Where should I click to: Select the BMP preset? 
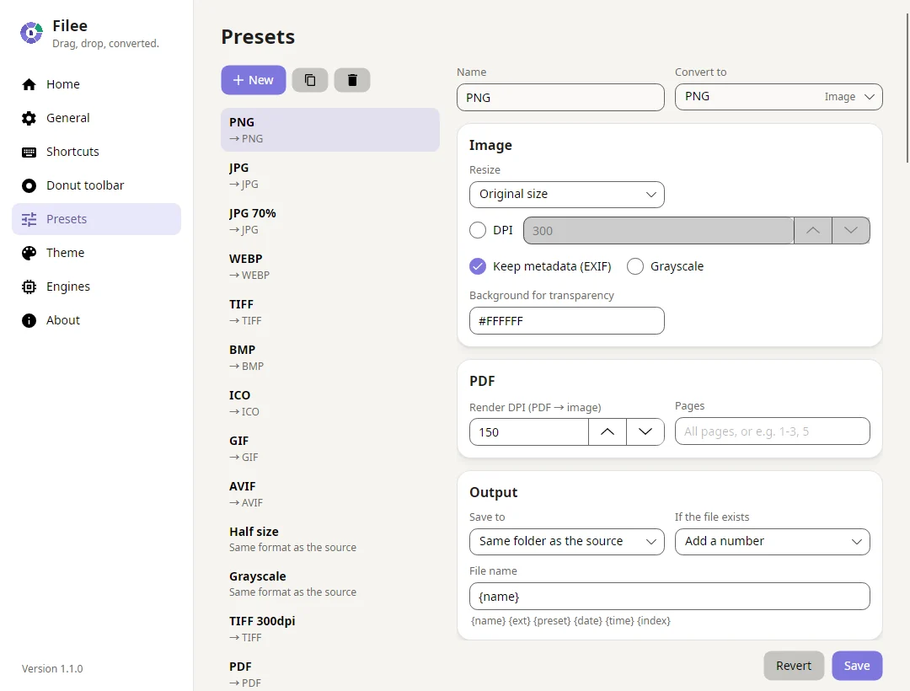click(329, 357)
